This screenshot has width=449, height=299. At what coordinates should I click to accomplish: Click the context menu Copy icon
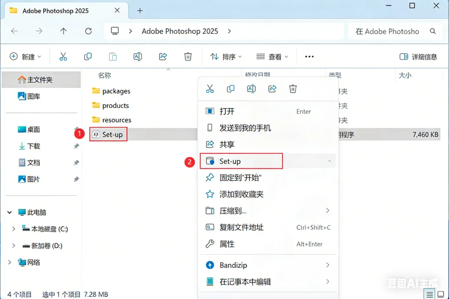pos(230,89)
